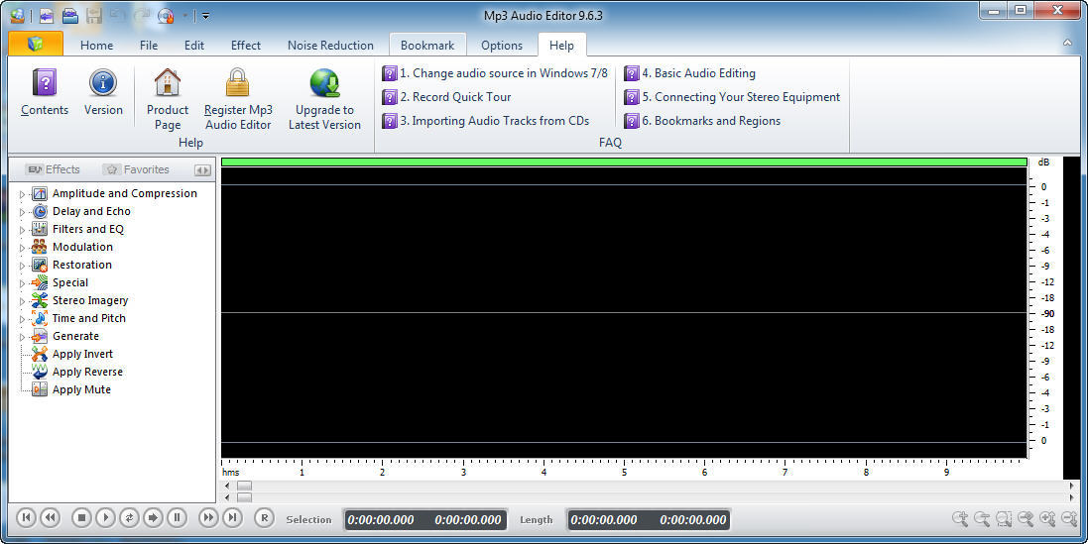Click the Stereo Imagery icon
The image size is (1088, 544).
click(x=40, y=301)
